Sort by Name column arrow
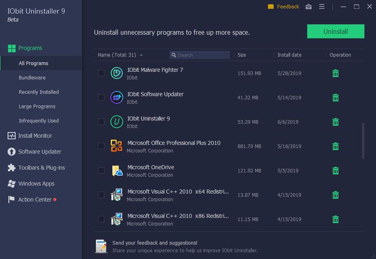 click(x=141, y=55)
